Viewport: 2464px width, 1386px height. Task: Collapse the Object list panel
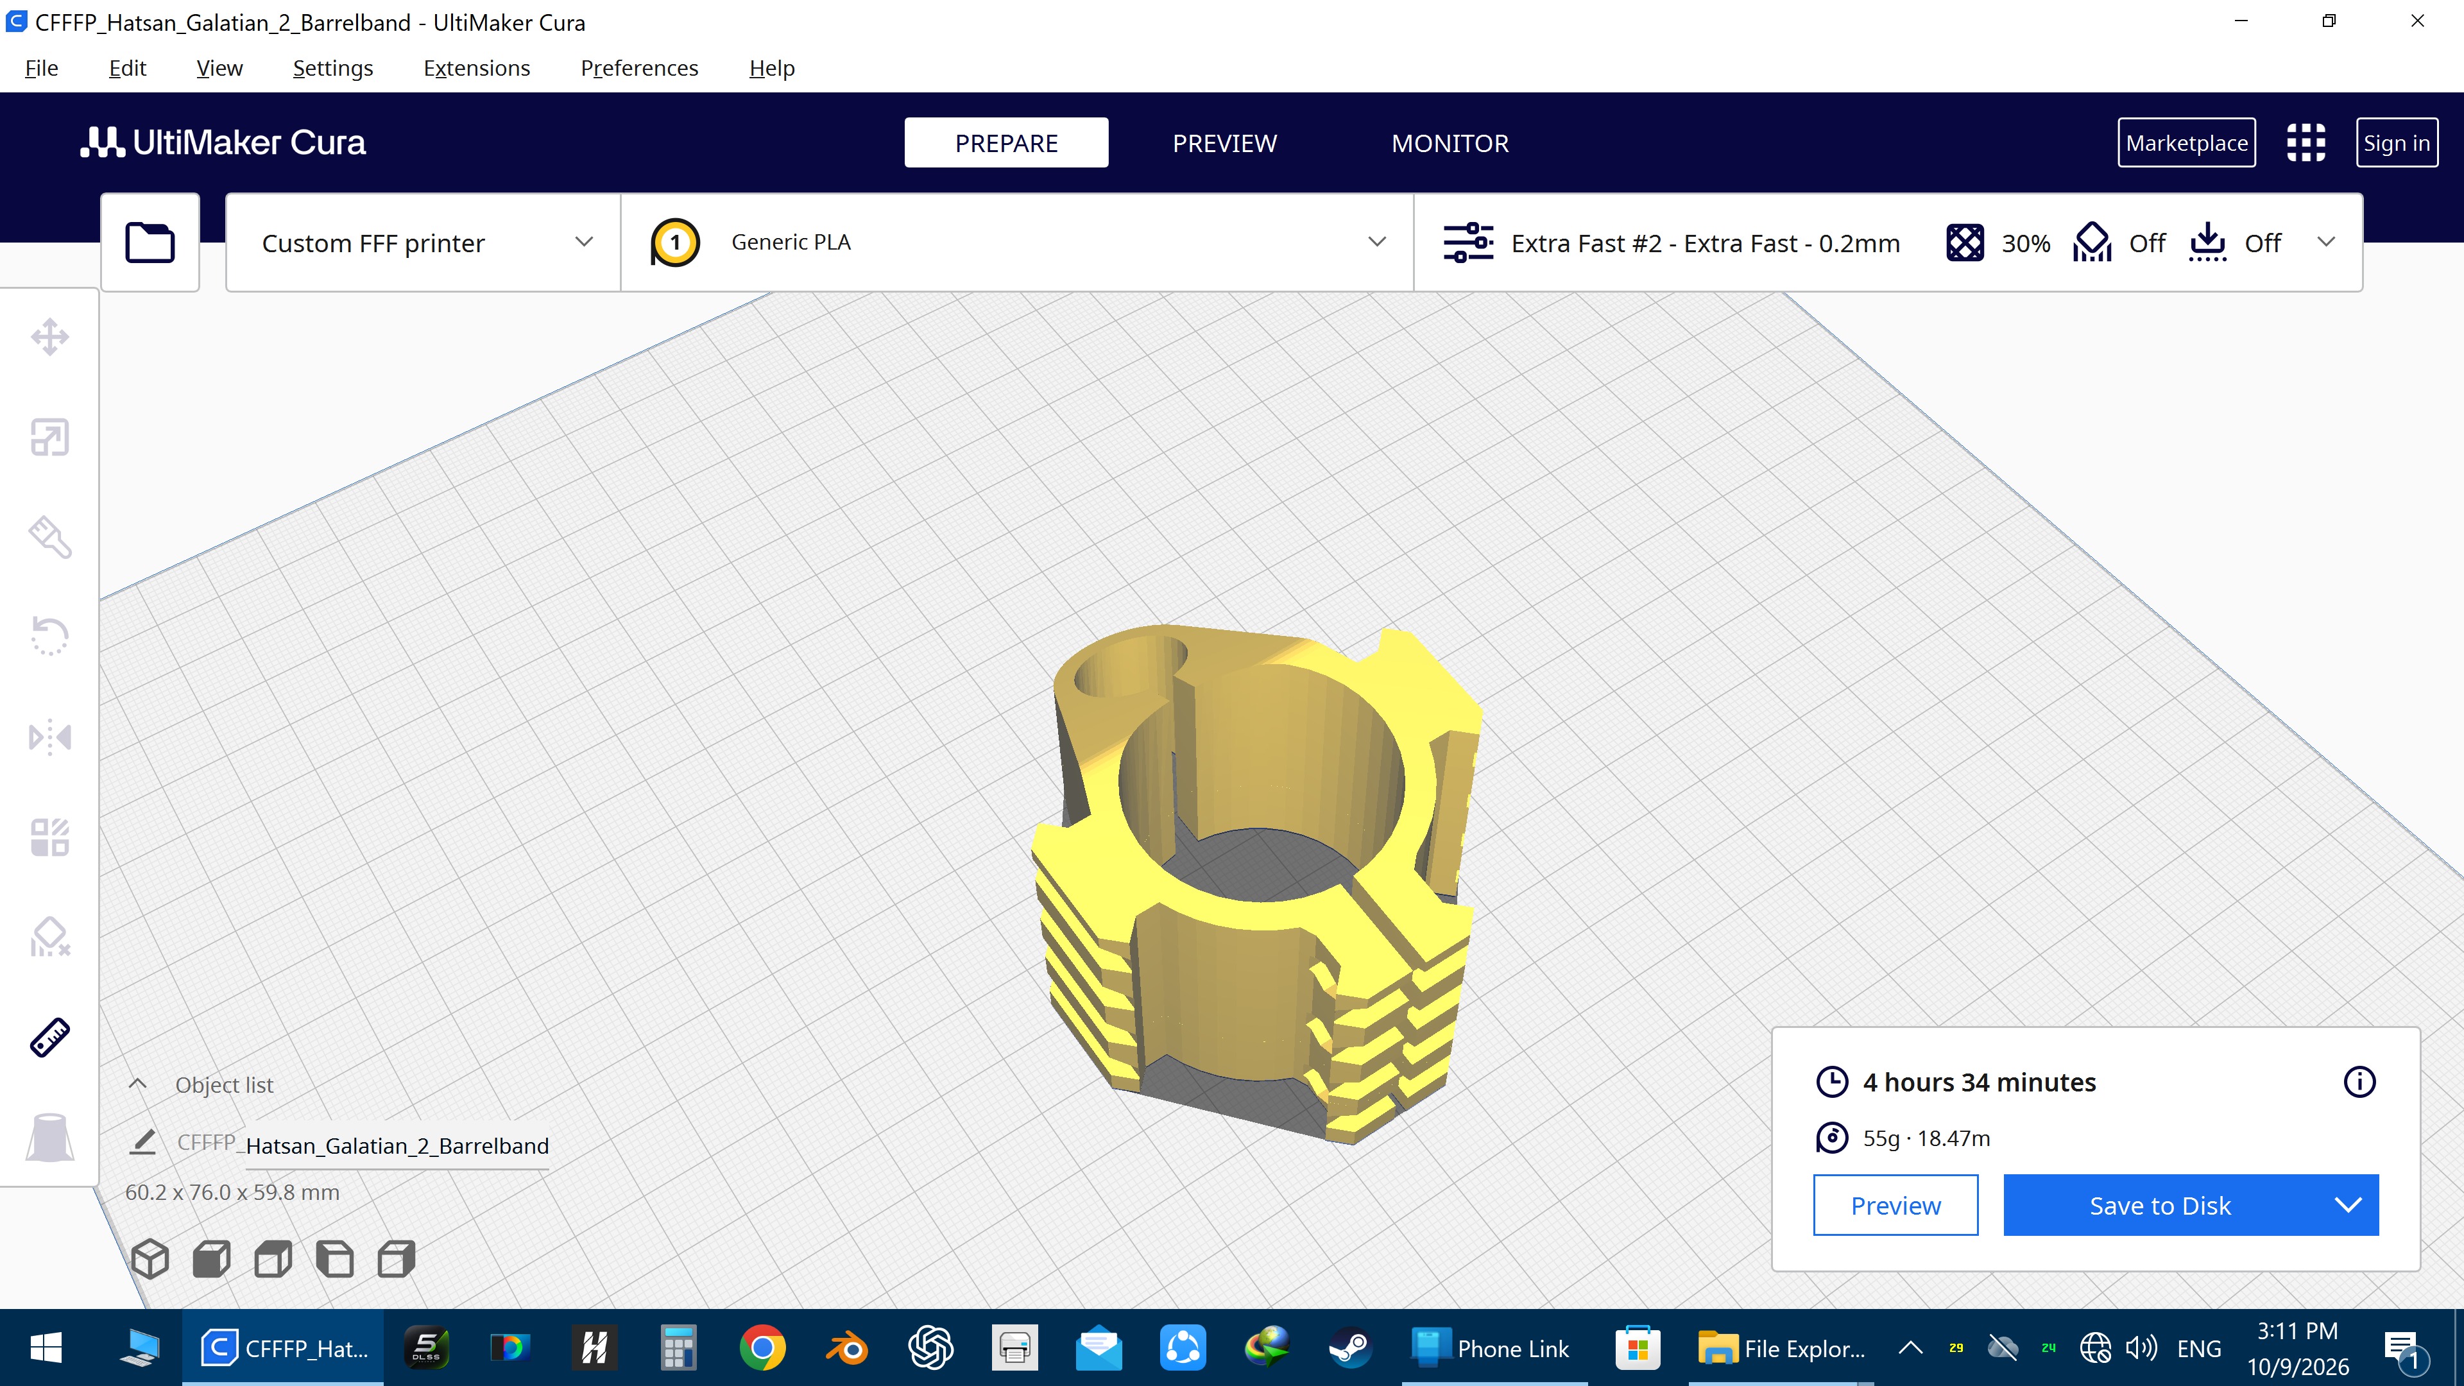(138, 1084)
